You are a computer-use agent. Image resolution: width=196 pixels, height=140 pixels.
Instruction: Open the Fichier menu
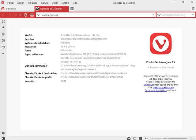click(x=10, y=3)
